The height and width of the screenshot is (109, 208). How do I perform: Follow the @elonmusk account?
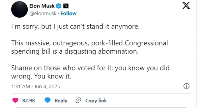point(68,13)
